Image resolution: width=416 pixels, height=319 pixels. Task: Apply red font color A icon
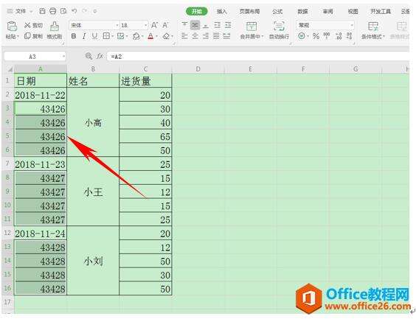pos(150,36)
